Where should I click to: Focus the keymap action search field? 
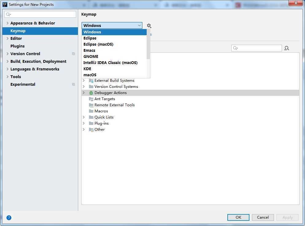click(257, 48)
